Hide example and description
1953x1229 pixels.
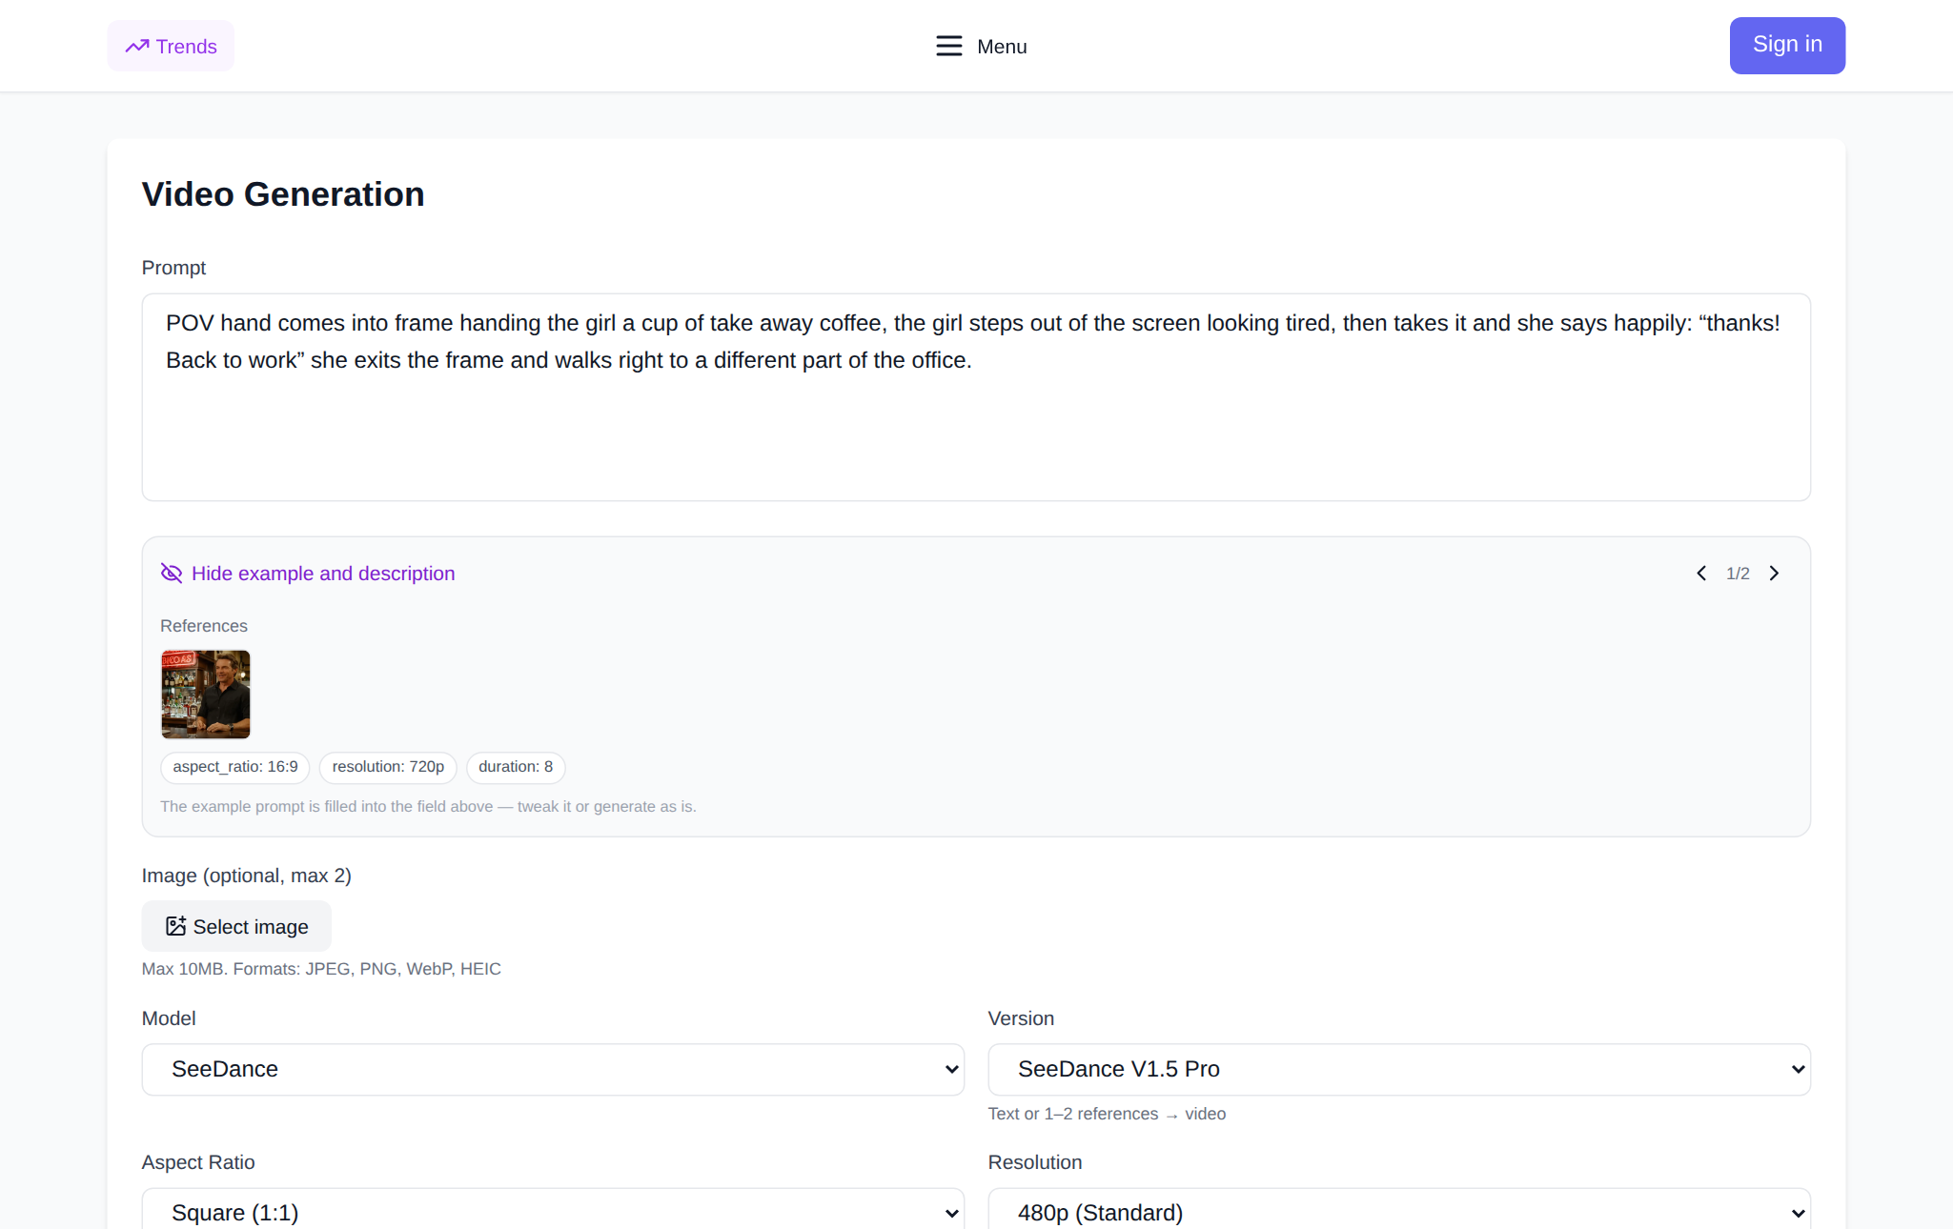[x=323, y=574]
